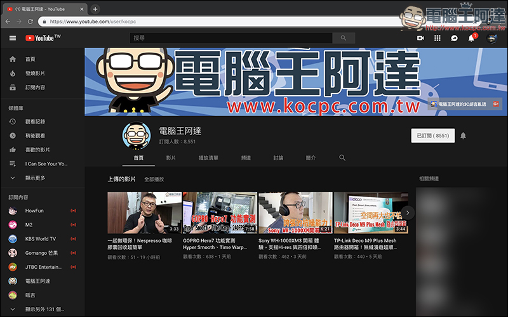Click the YouTube TW logo
This screenshot has width=508, height=317.
[43, 38]
